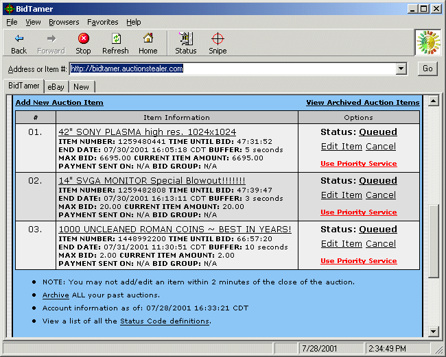Open the Favorites menu
This screenshot has width=446, height=357.
[103, 22]
